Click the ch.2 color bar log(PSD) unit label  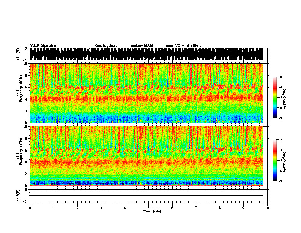284,162
